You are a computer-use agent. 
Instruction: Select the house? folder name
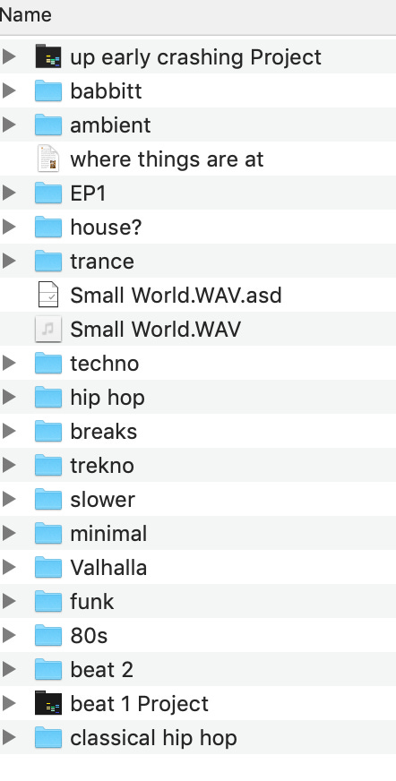point(106,227)
